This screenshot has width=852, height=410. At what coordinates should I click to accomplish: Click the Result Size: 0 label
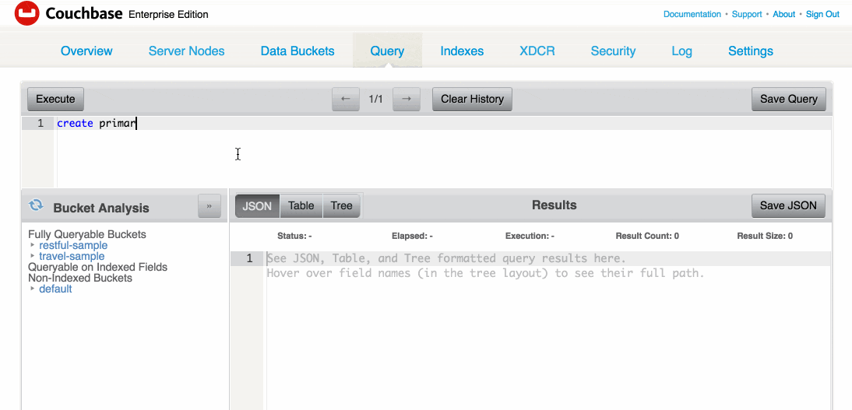point(765,236)
